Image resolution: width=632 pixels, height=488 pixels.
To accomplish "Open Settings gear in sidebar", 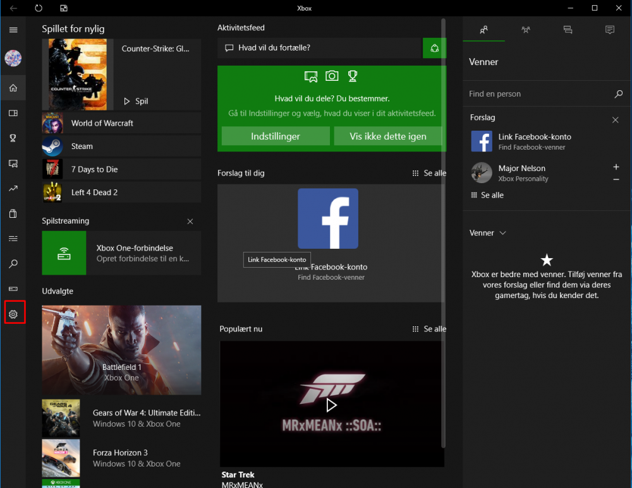I will (x=13, y=314).
